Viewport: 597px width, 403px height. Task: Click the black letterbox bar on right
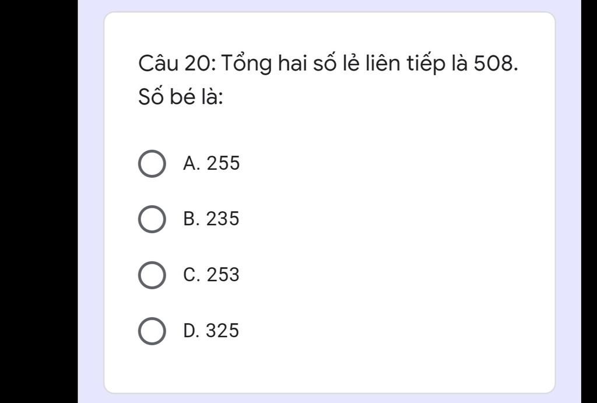589,202
